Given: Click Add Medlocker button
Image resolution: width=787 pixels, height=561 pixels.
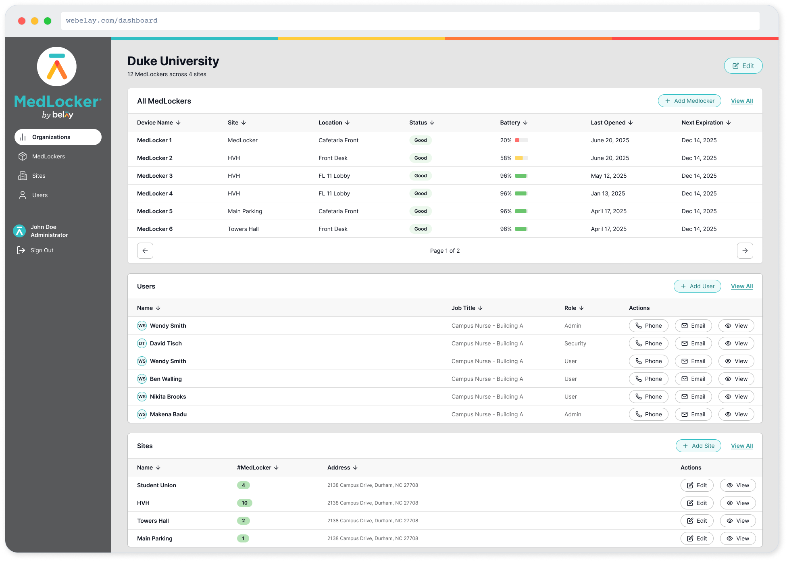Looking at the screenshot, I should (689, 101).
